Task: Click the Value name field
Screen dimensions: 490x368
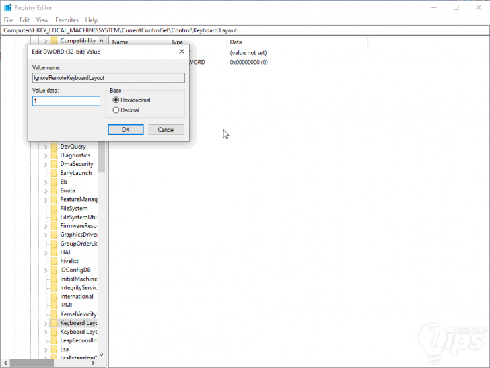Action: point(108,78)
